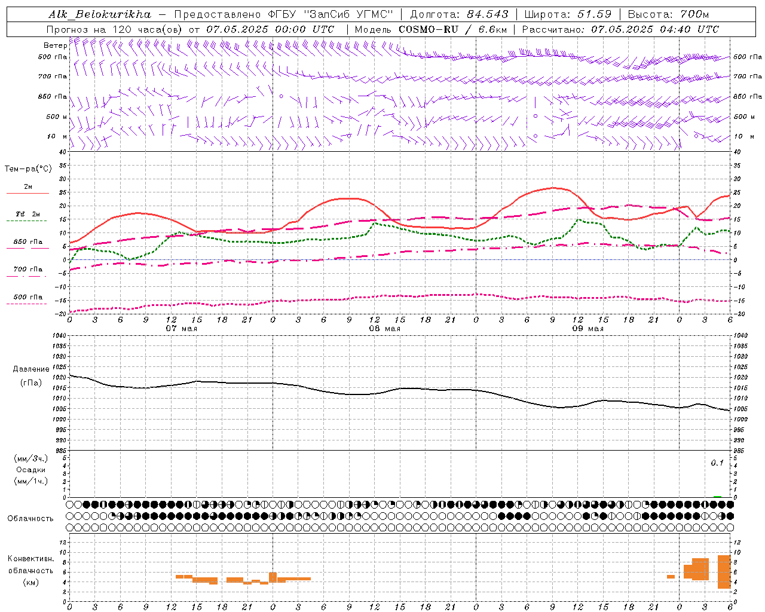Click the Td 2м dew point legend entry
Viewport: 765px width, 612px height.
(x=28, y=214)
